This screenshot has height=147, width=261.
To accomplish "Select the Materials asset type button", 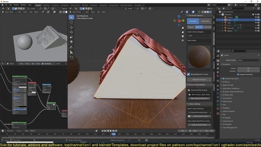I will click(x=199, y=27).
